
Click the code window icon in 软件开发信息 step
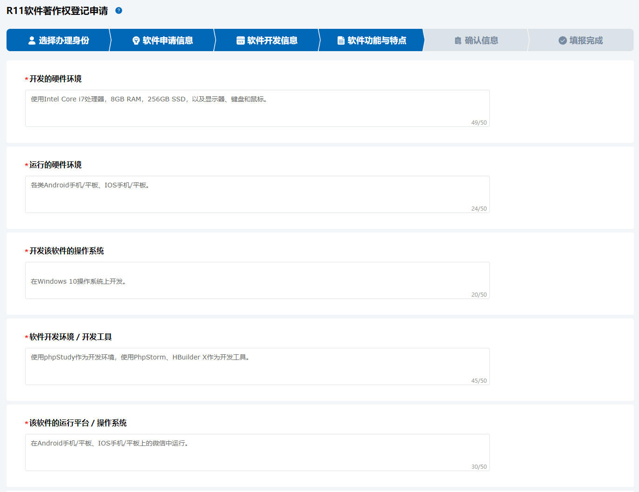(241, 40)
